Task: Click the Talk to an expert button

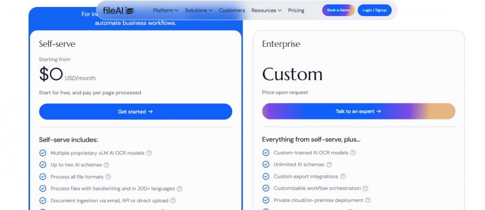Action: pyautogui.click(x=358, y=111)
